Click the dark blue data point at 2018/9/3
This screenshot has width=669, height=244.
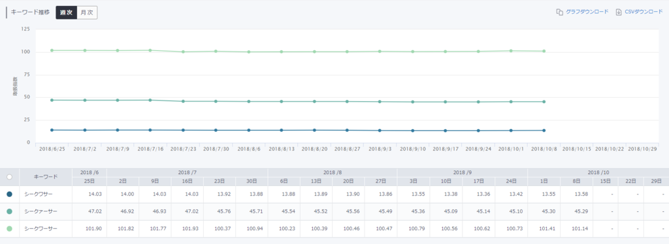(380, 130)
